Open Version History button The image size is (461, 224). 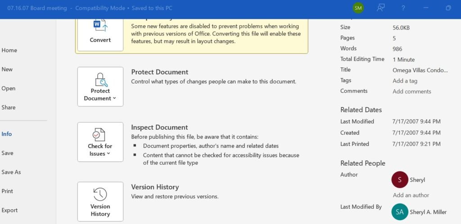(x=100, y=202)
